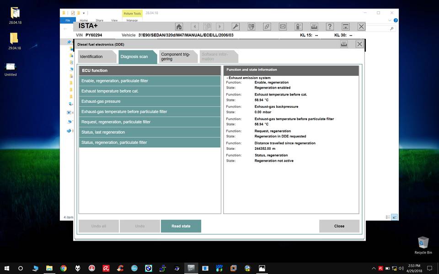Screen dimensions: 439x274
Task: Open the taskbar clock showing 2:53 PM
Action: [414, 269]
